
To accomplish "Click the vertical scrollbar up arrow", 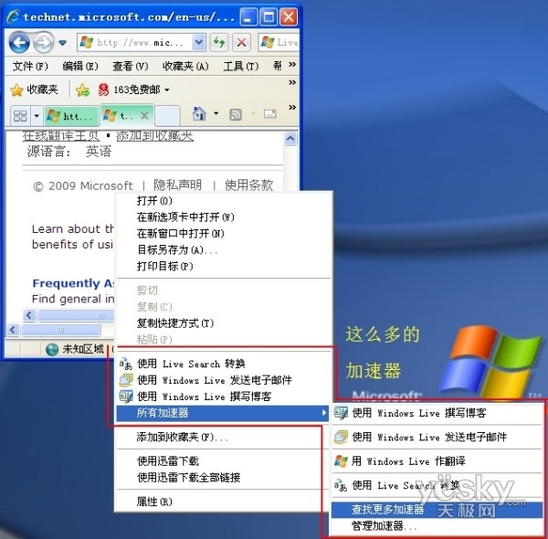I will tap(290, 139).
